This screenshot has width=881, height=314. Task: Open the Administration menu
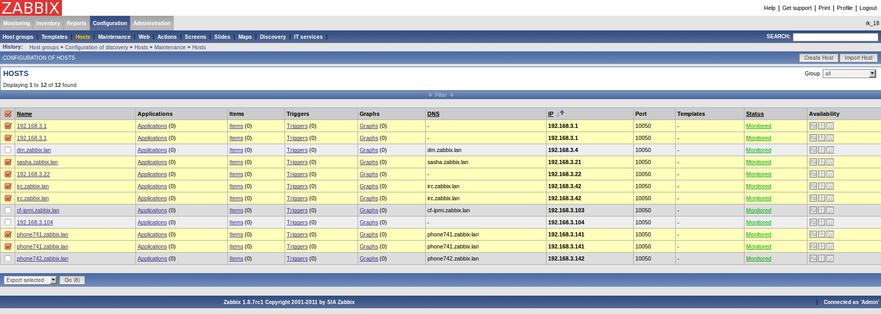tap(152, 23)
